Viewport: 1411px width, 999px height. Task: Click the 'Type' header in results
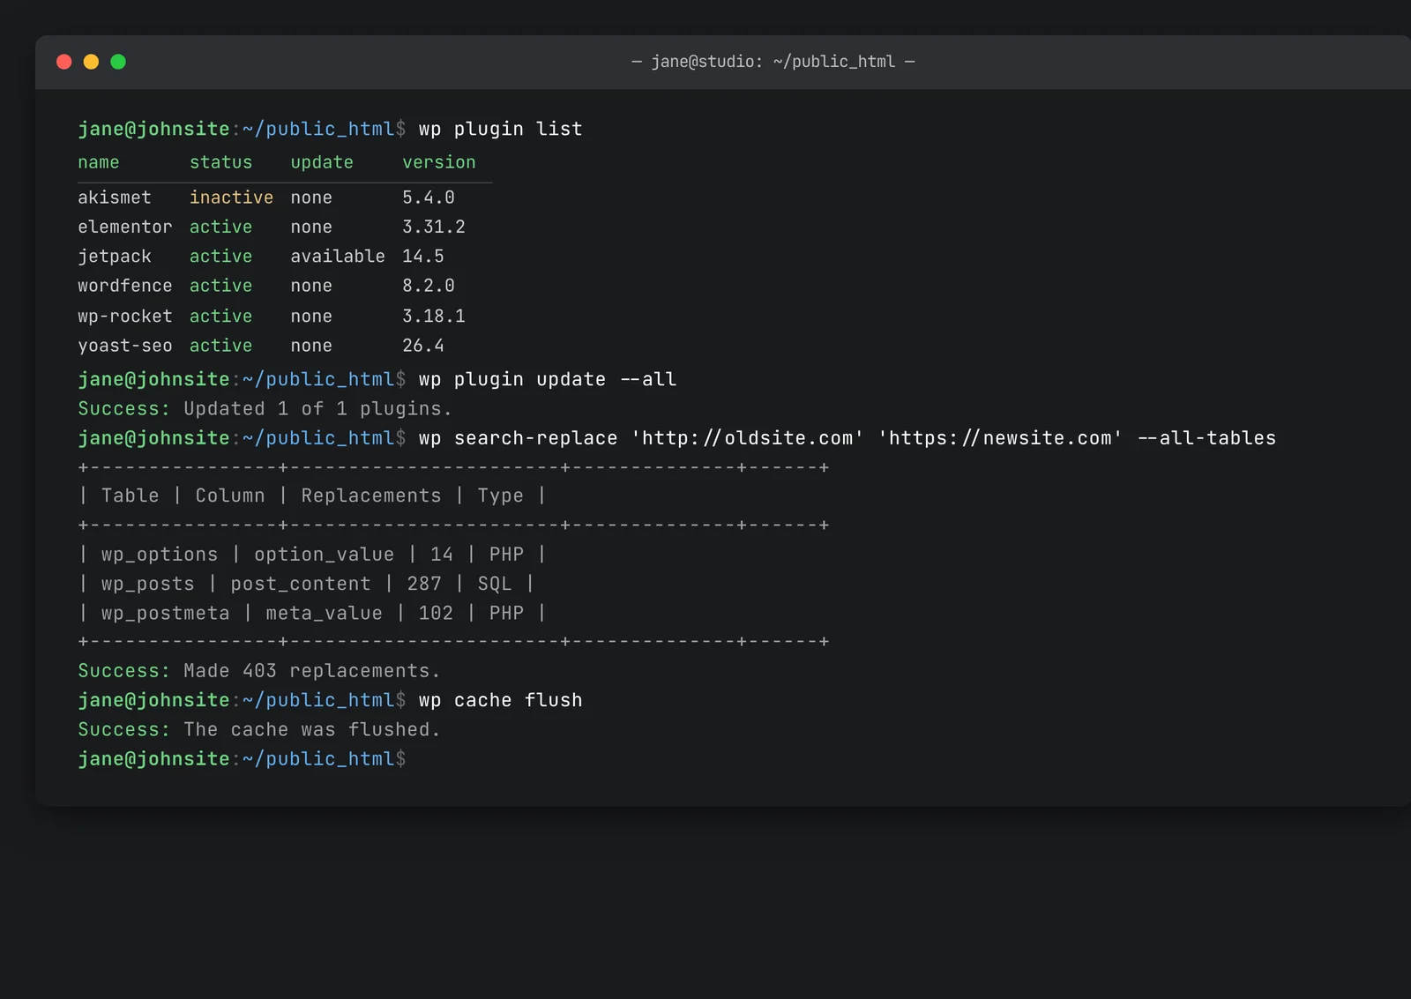pyautogui.click(x=500, y=496)
